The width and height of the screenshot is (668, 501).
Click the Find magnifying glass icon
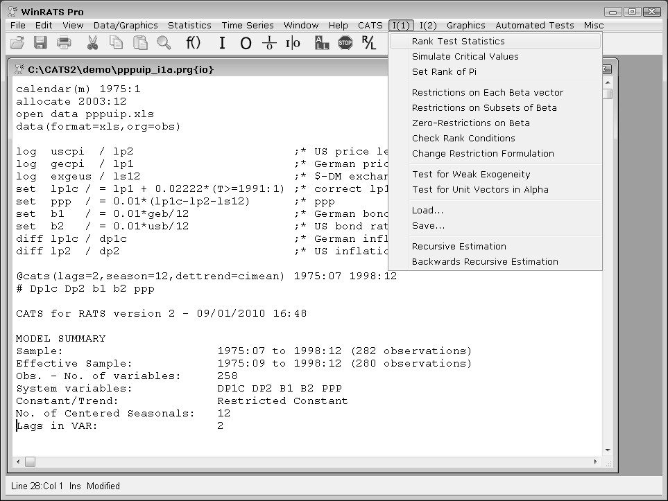(164, 43)
